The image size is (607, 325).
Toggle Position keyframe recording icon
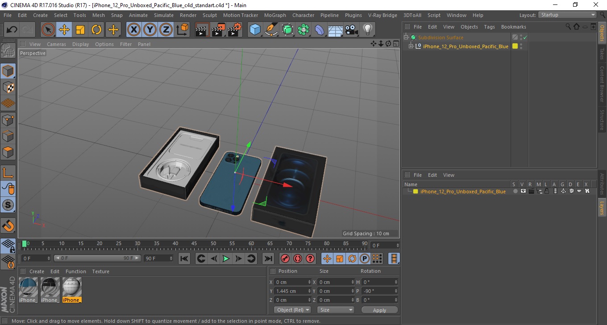(327, 258)
